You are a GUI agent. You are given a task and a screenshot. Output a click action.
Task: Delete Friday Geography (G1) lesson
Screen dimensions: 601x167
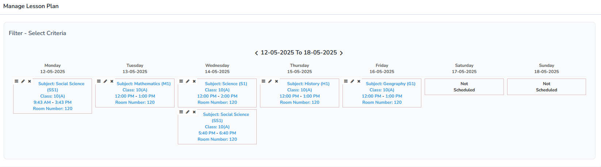pos(359,81)
